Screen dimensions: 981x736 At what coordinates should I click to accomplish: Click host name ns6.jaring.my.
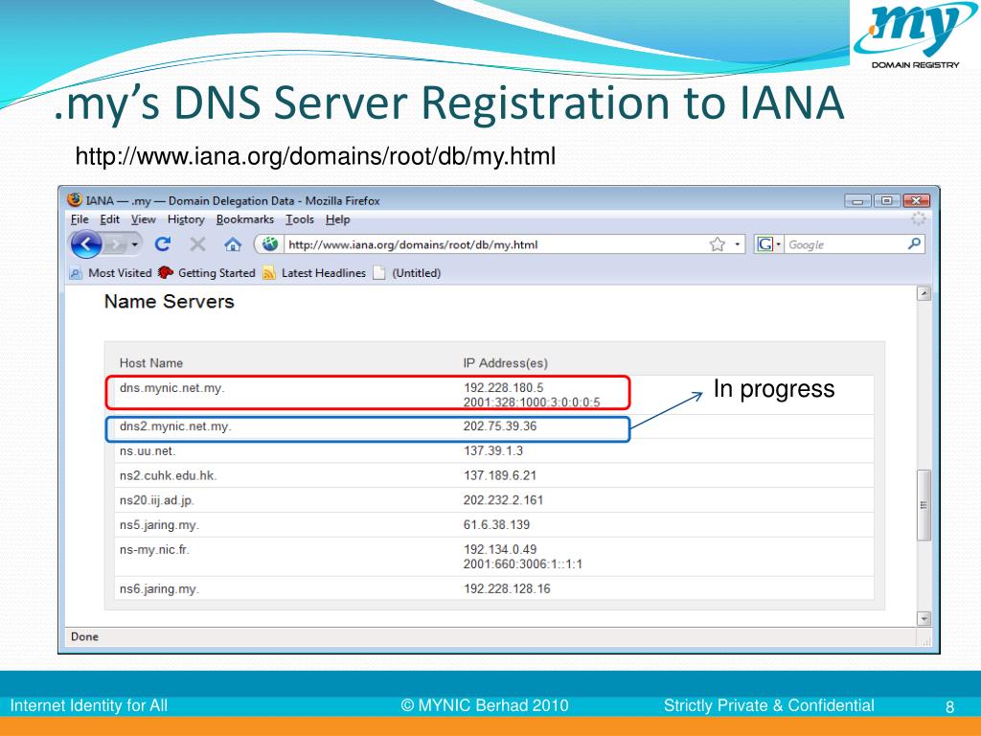160,589
